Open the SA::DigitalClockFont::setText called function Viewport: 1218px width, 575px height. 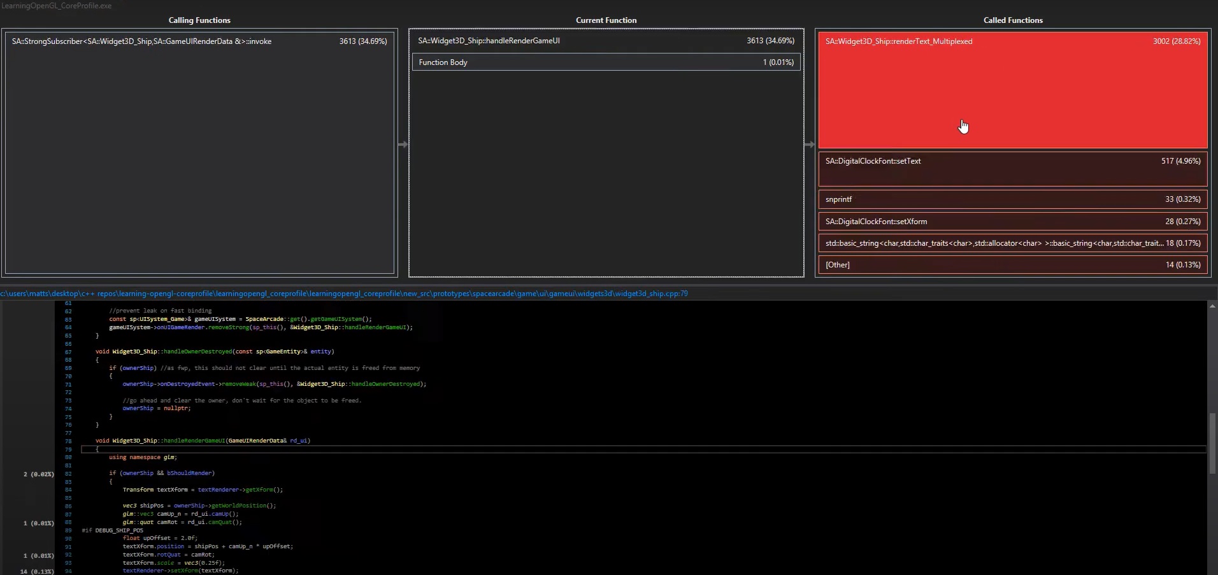pyautogui.click(x=1013, y=169)
